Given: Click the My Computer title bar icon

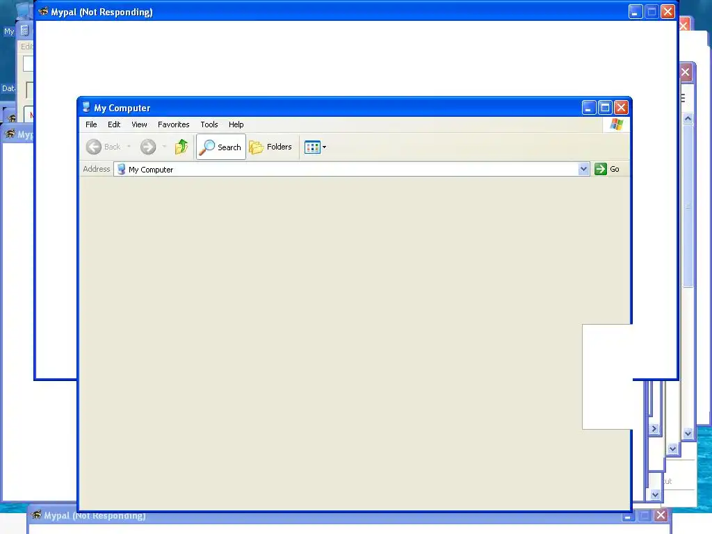Looking at the screenshot, I should [x=86, y=107].
